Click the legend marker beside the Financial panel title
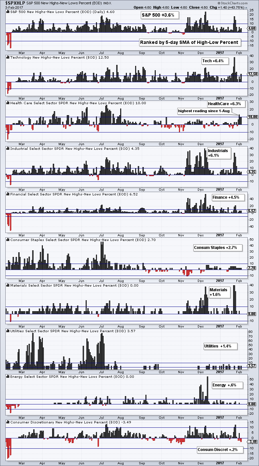This screenshot has width=259, height=466. coord(8,194)
